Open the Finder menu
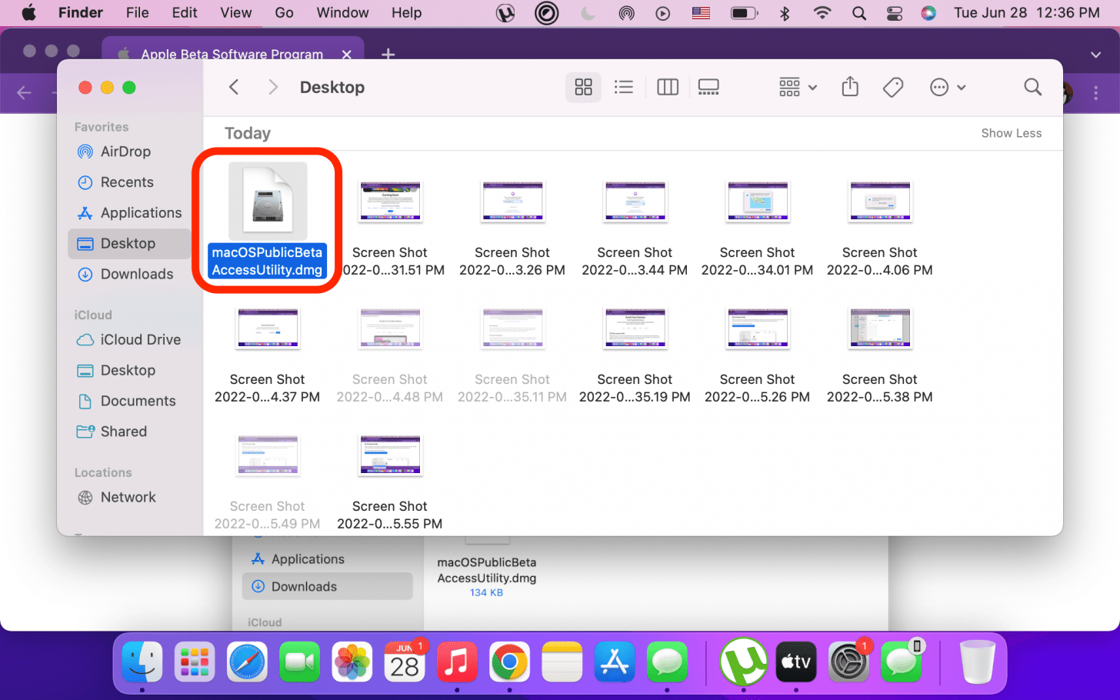This screenshot has height=700, width=1120. click(81, 12)
